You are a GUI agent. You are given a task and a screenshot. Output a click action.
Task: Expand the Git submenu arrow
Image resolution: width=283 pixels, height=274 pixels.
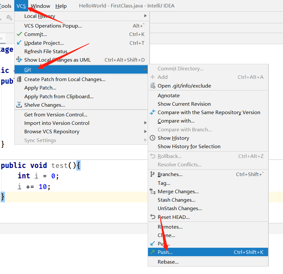[145, 69]
